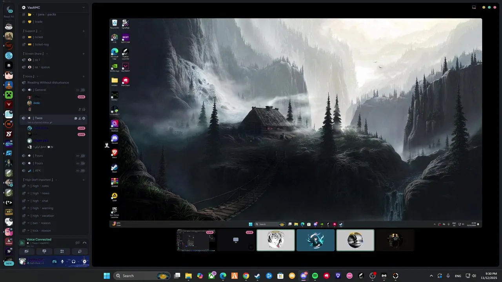This screenshot has height=282, width=502.
Task: Open the NBT server icon
Action: (x=9, y=212)
